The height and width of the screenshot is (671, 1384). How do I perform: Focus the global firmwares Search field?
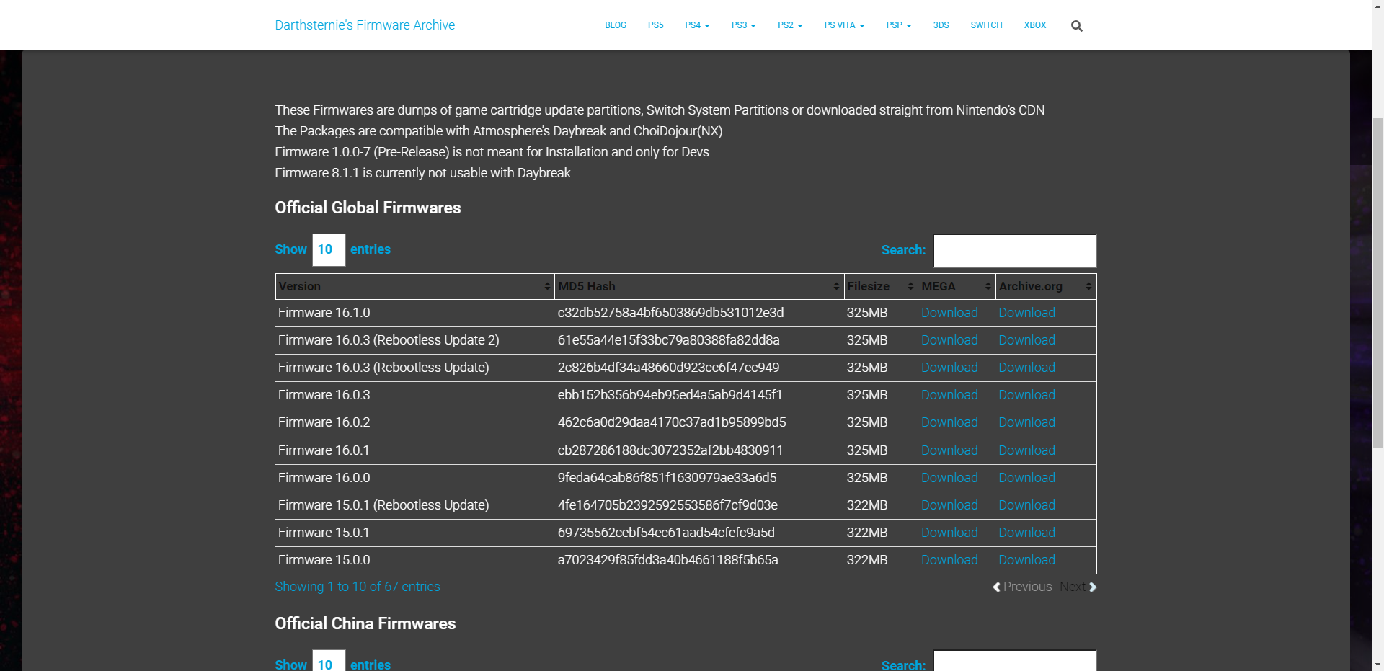click(x=1015, y=250)
